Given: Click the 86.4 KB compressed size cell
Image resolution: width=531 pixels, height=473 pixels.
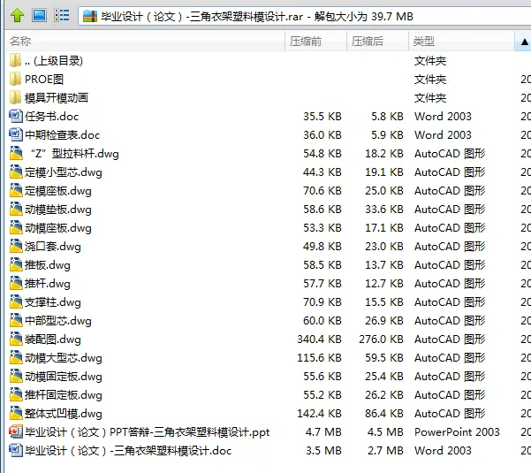Looking at the screenshot, I should (384, 414).
